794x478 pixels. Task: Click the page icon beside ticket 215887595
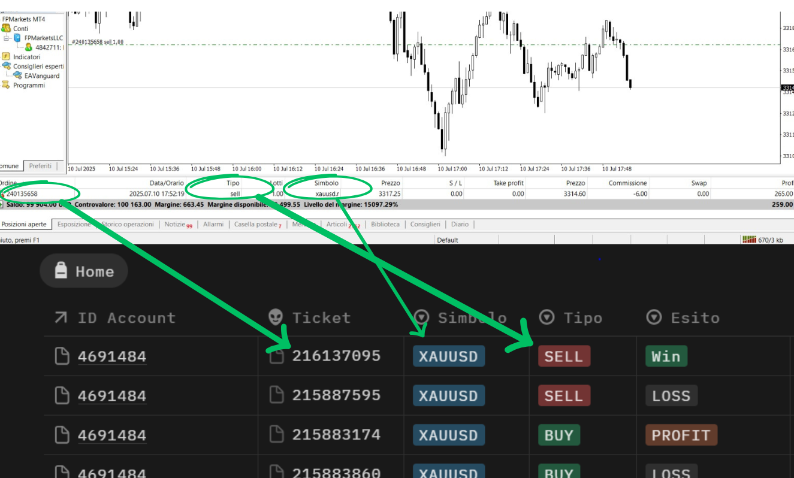click(276, 395)
